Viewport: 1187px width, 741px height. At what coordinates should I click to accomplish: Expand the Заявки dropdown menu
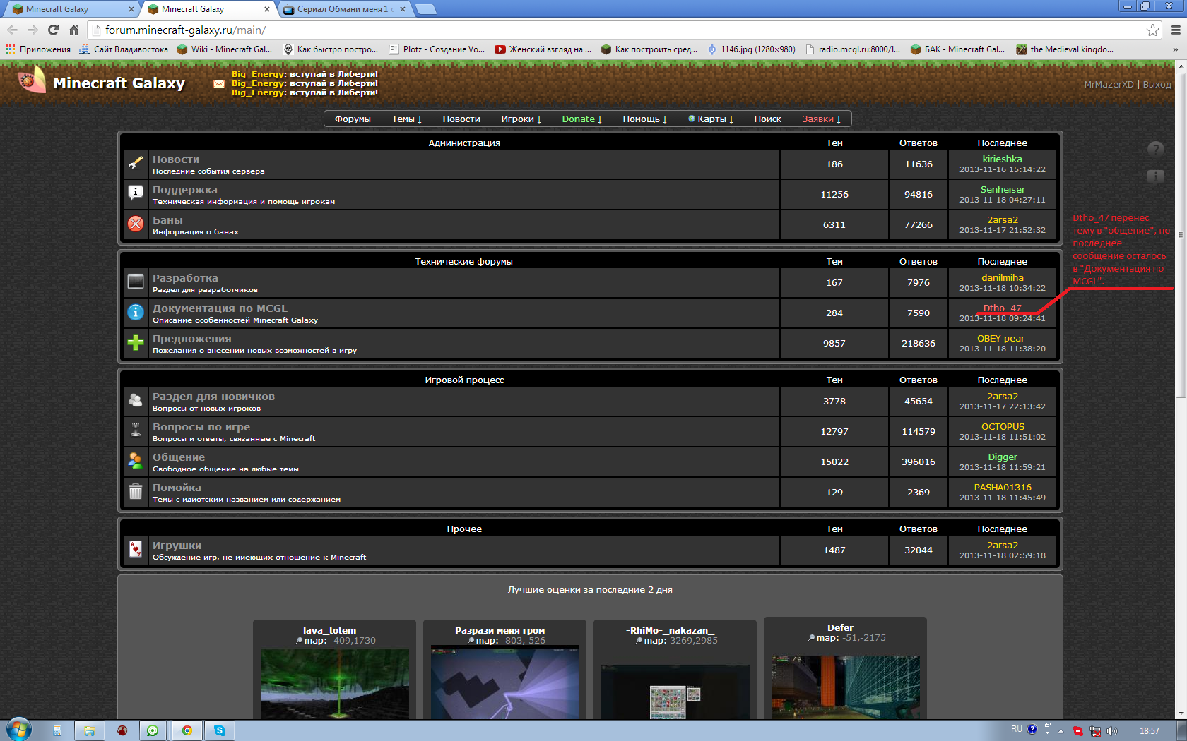[x=821, y=119]
